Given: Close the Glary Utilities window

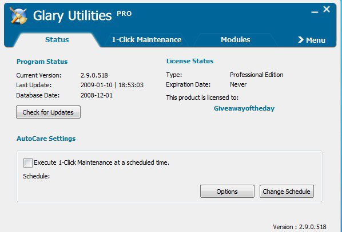Looking at the screenshot, I should pos(327,9).
